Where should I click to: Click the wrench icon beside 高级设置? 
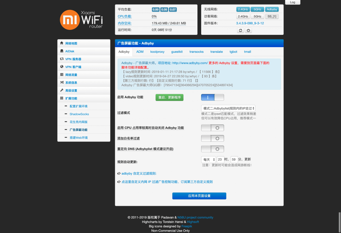62,90
